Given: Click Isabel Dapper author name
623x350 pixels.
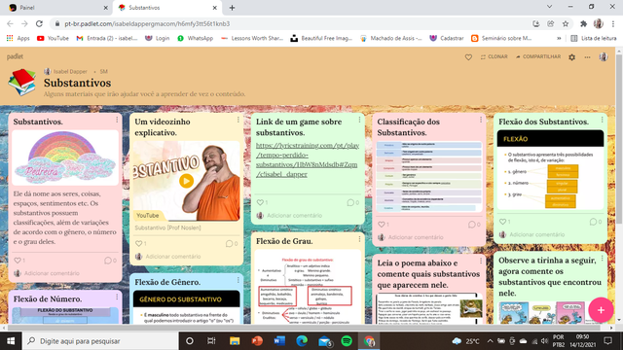Looking at the screenshot, I should pyautogui.click(x=70, y=71).
